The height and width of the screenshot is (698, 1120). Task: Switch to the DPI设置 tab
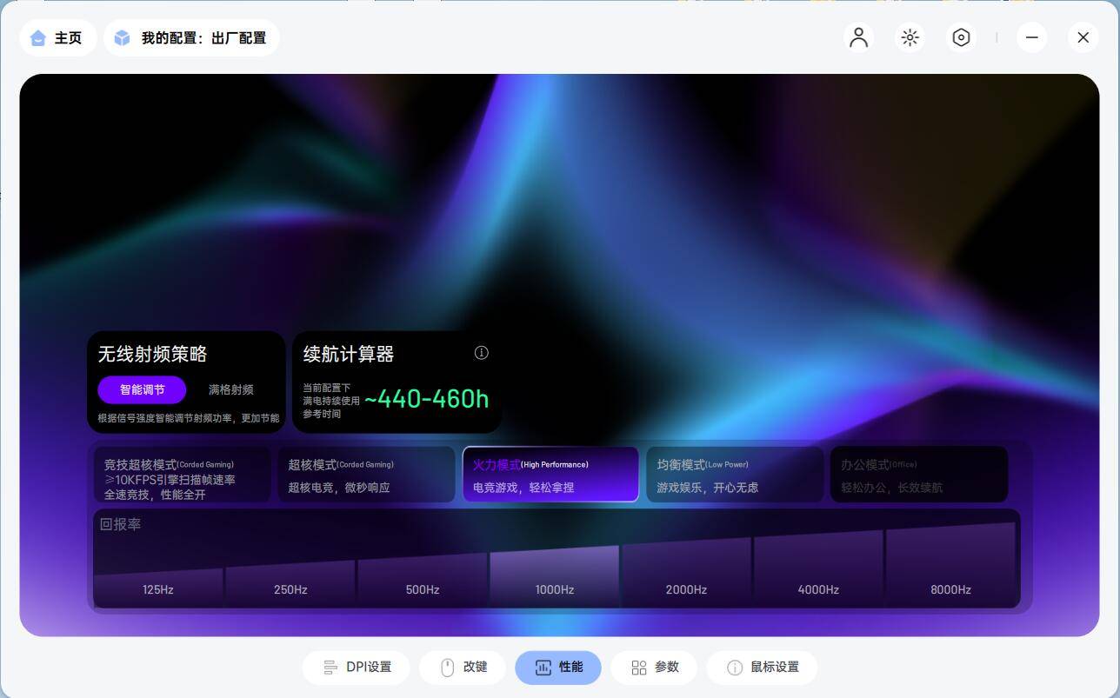click(357, 668)
